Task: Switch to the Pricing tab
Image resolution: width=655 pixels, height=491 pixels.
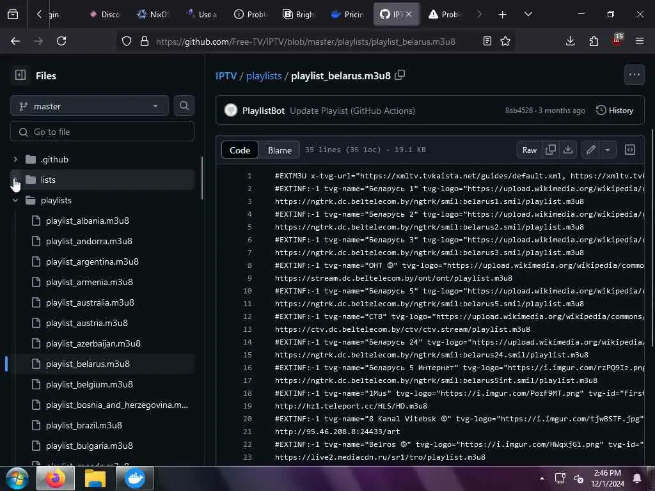Action: point(347,15)
